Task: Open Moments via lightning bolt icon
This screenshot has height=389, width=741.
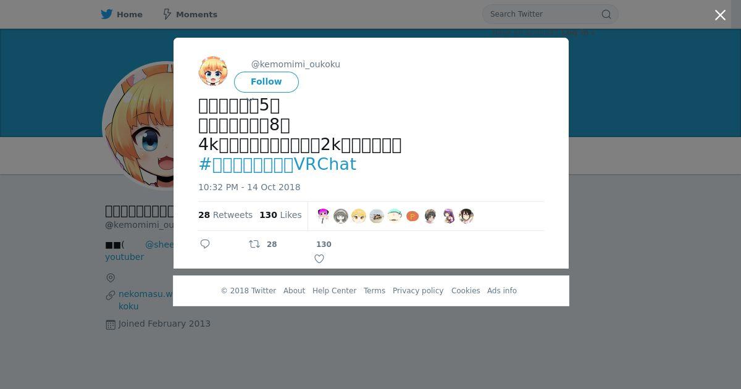Action: pos(167,14)
